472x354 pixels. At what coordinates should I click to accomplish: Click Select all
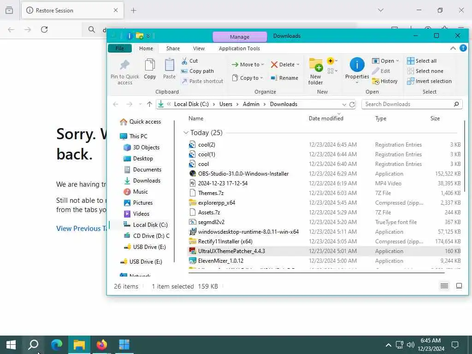pyautogui.click(x=421, y=61)
